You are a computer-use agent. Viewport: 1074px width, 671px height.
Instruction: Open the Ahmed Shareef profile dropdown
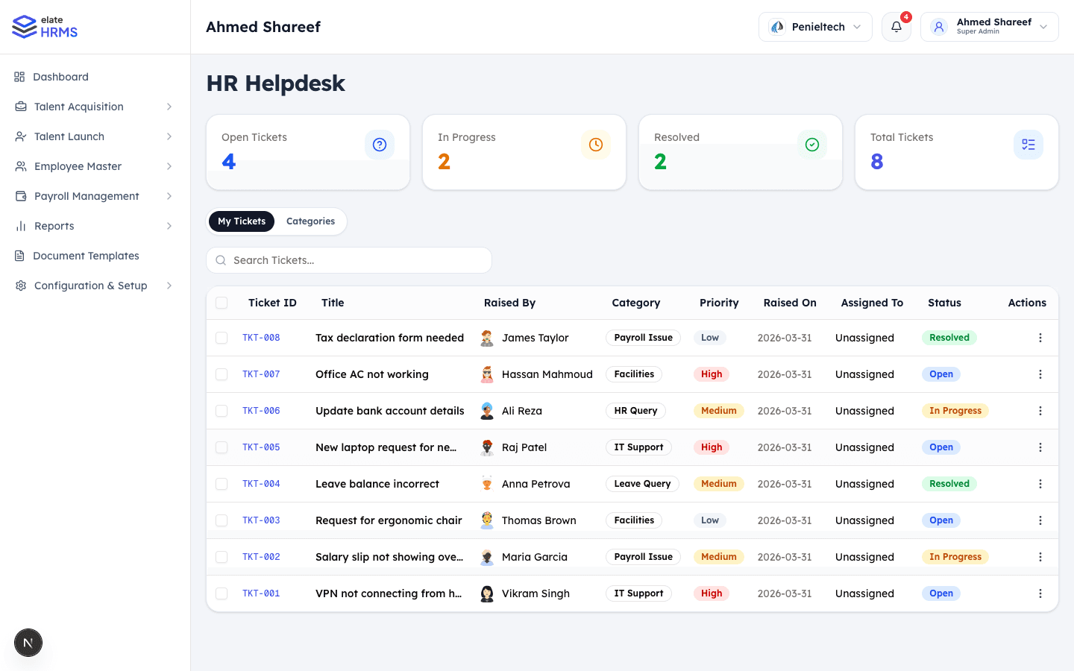pyautogui.click(x=989, y=26)
